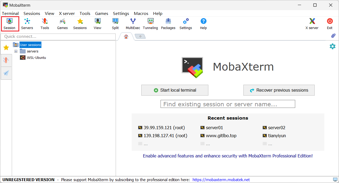Click the monitor icon in status bar

tap(335, 180)
